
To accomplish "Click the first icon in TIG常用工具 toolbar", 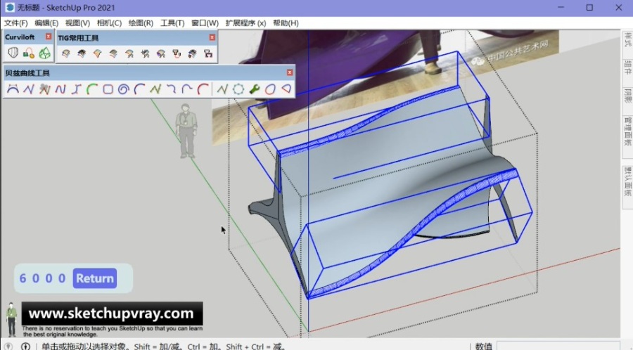I will [x=65, y=53].
